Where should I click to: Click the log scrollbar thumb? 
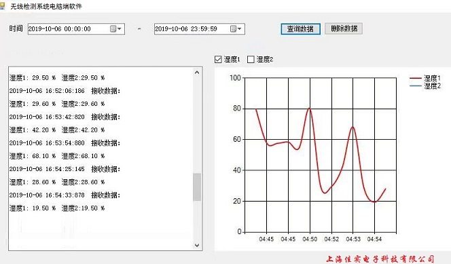(x=197, y=187)
